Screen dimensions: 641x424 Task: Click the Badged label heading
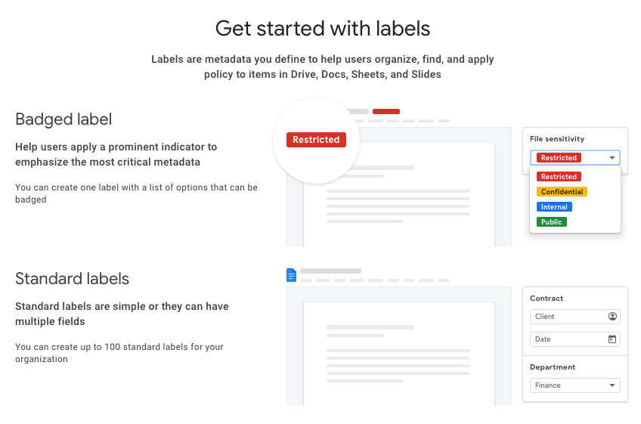click(63, 119)
